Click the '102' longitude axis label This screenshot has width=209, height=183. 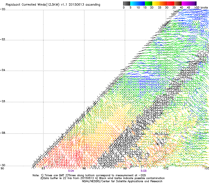[x=166, y=168]
